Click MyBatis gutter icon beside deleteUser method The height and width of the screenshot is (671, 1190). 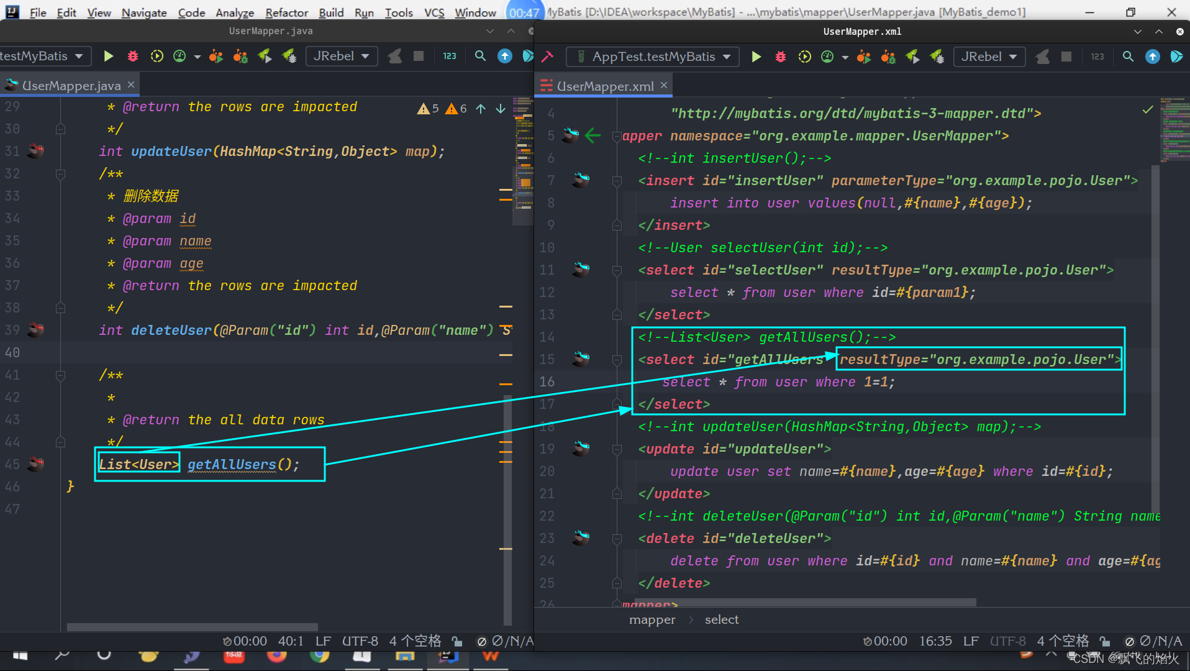35,330
